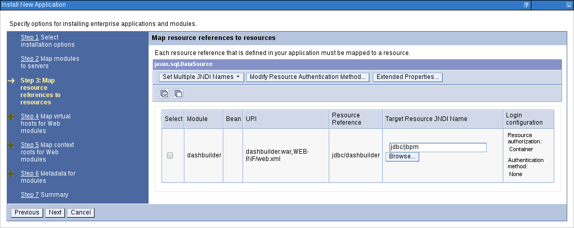Expand Set Multiple JNDI Names dropdown
The width and height of the screenshot is (574, 228).
click(x=201, y=77)
